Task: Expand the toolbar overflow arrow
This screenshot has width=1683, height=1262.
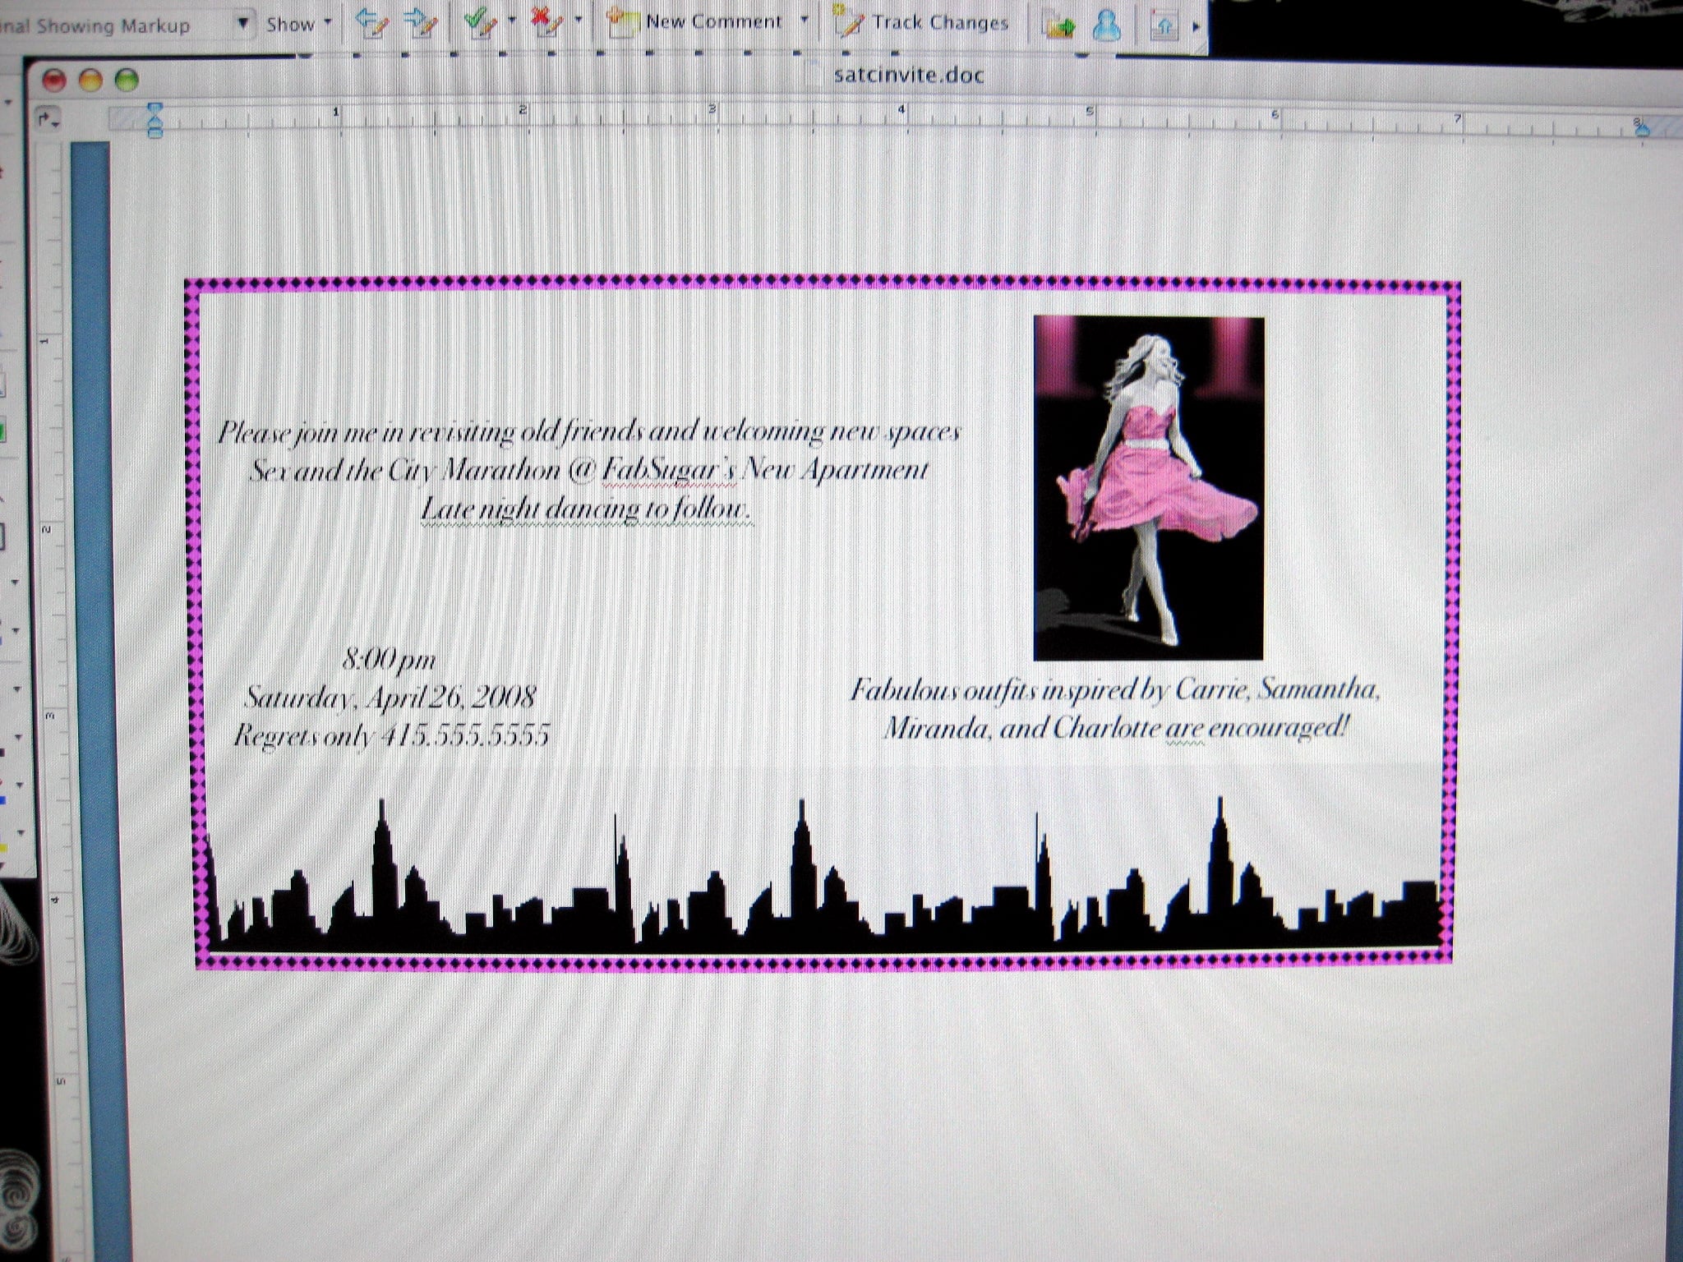Action: 1196,28
